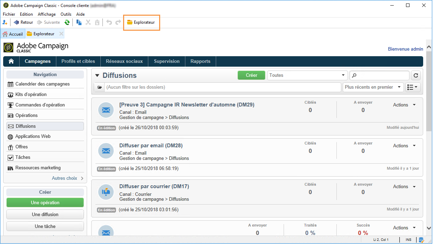
Task: Click the search field next to Toutes
Action: coord(379,75)
